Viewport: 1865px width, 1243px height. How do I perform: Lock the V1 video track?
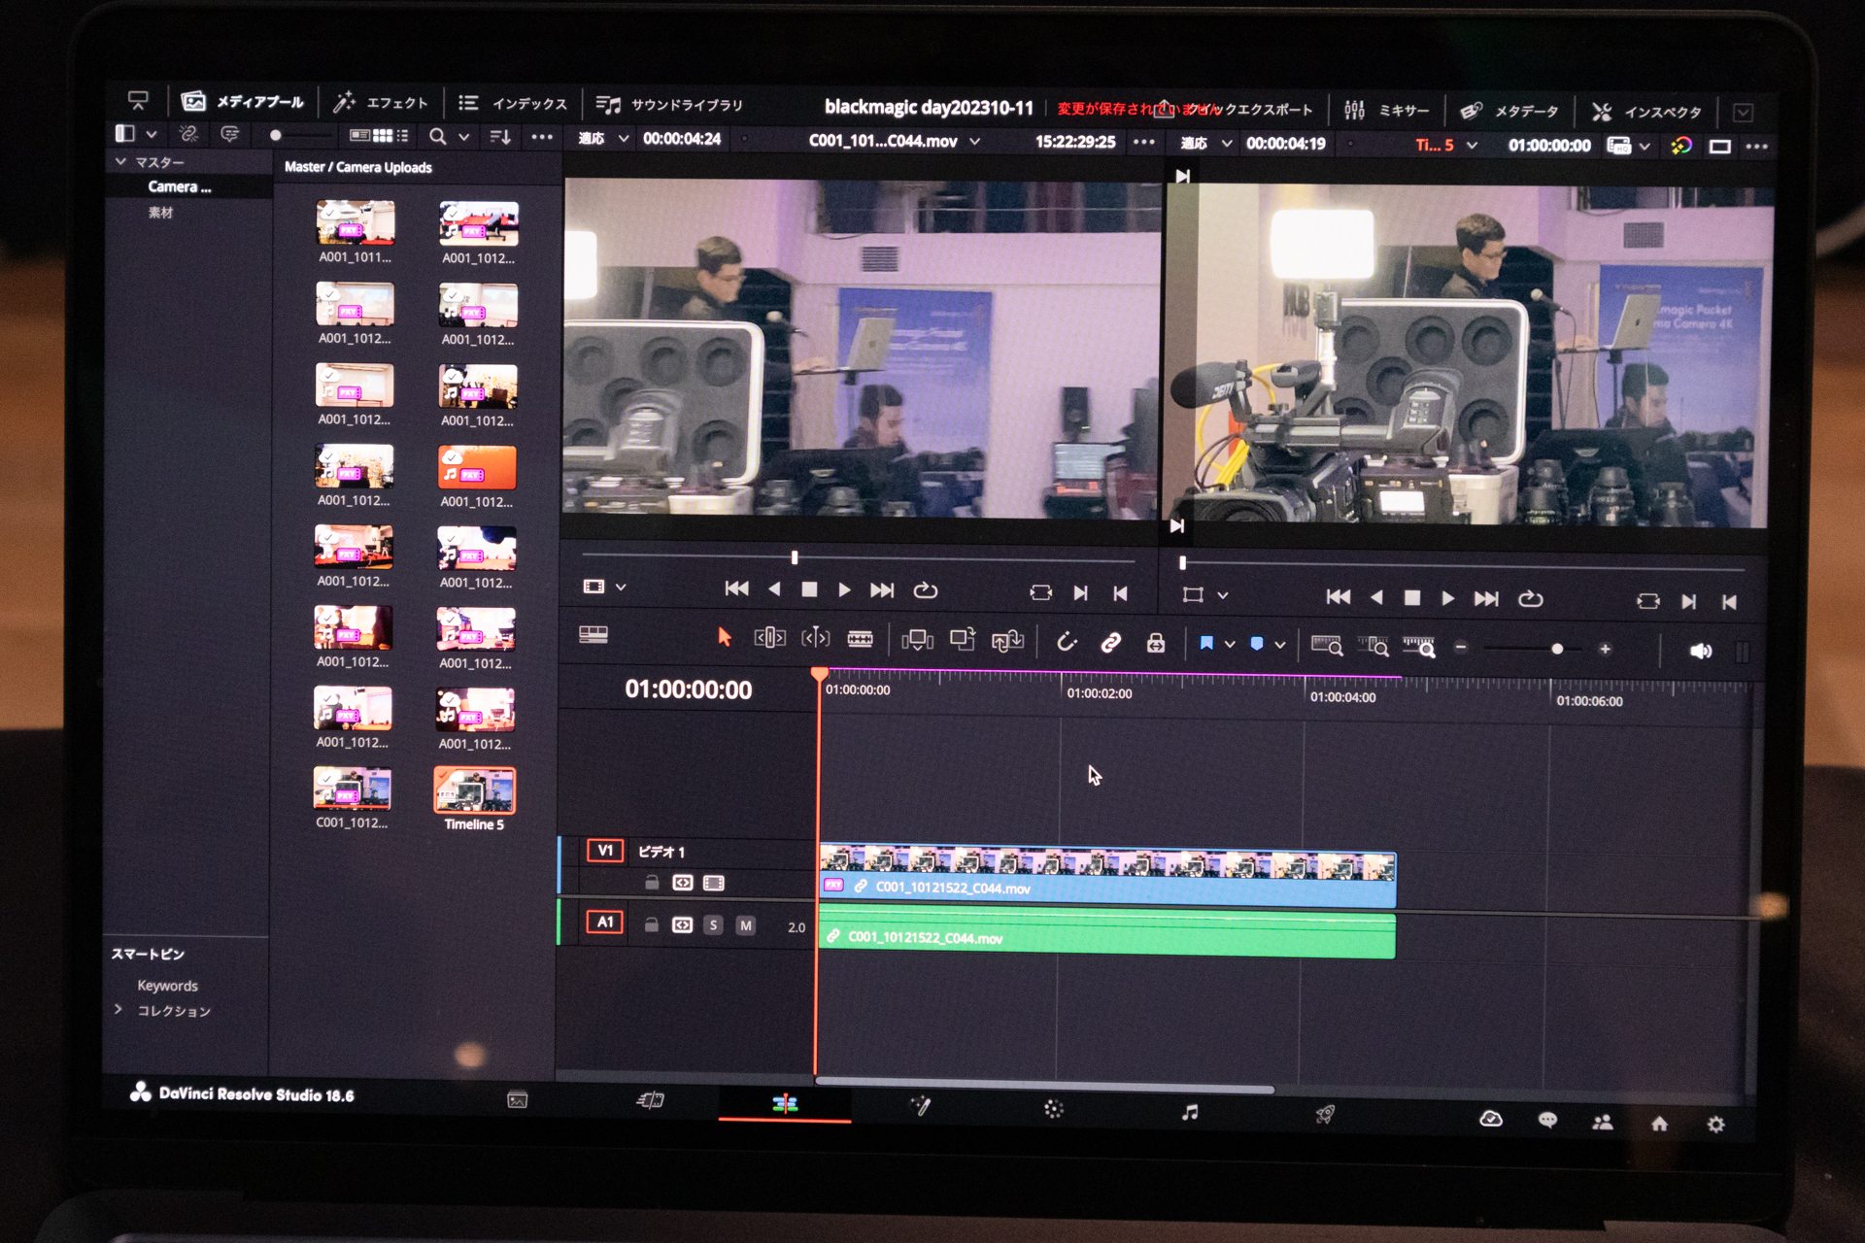pos(650,882)
